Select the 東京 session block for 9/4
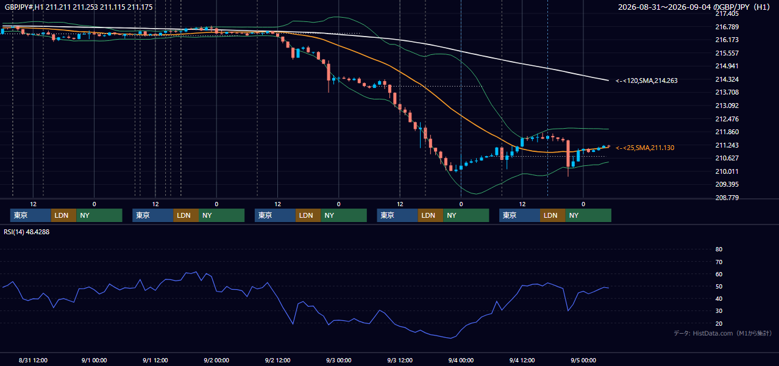Image resolution: width=779 pixels, height=366 pixels. click(x=519, y=215)
